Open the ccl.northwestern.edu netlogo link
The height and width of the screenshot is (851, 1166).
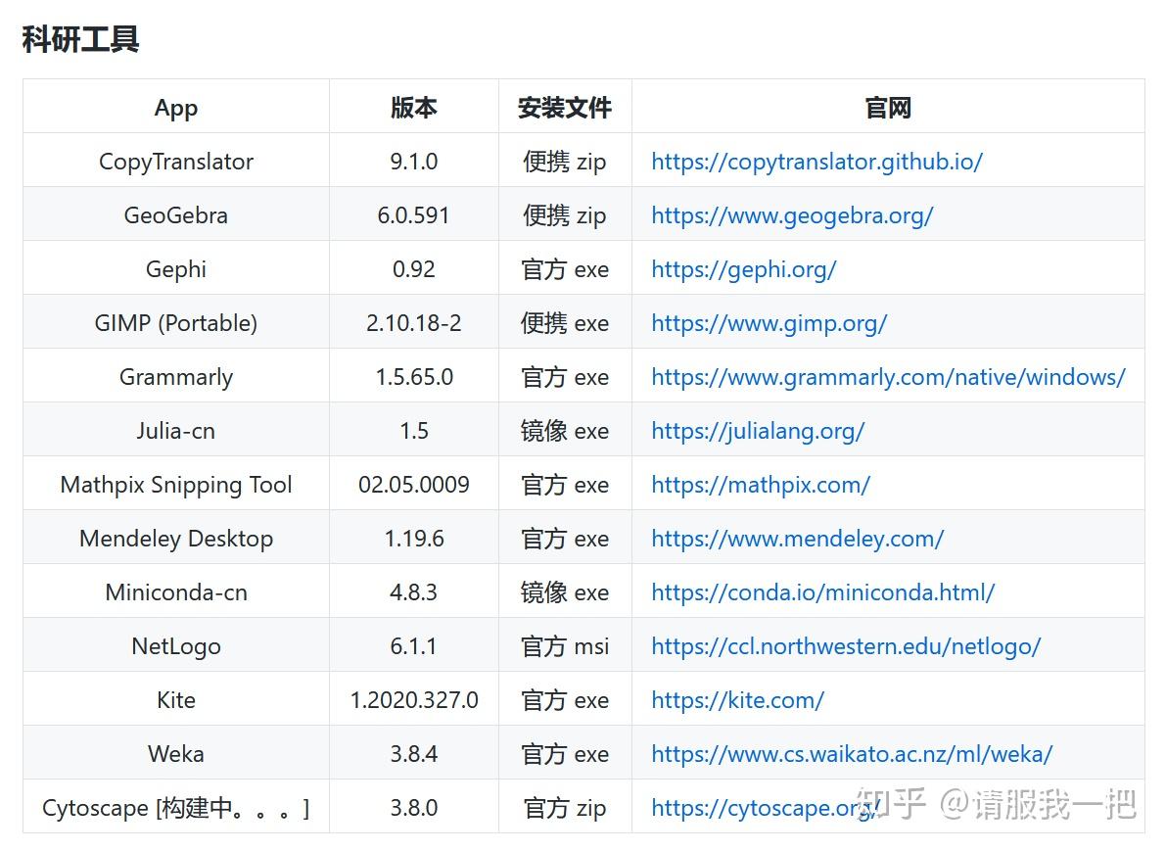click(x=846, y=646)
